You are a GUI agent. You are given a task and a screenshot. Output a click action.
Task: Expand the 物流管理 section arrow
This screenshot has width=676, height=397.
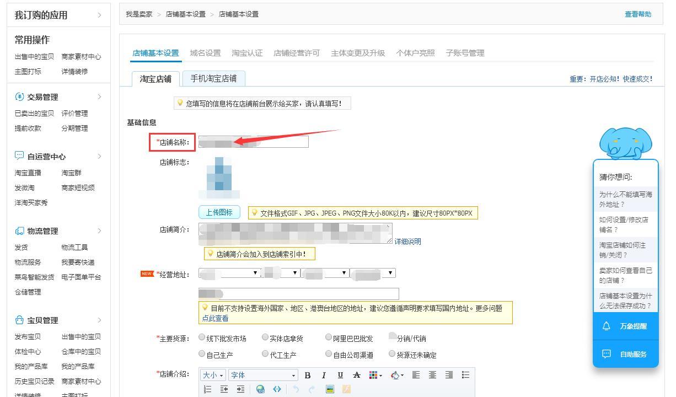pyautogui.click(x=99, y=231)
